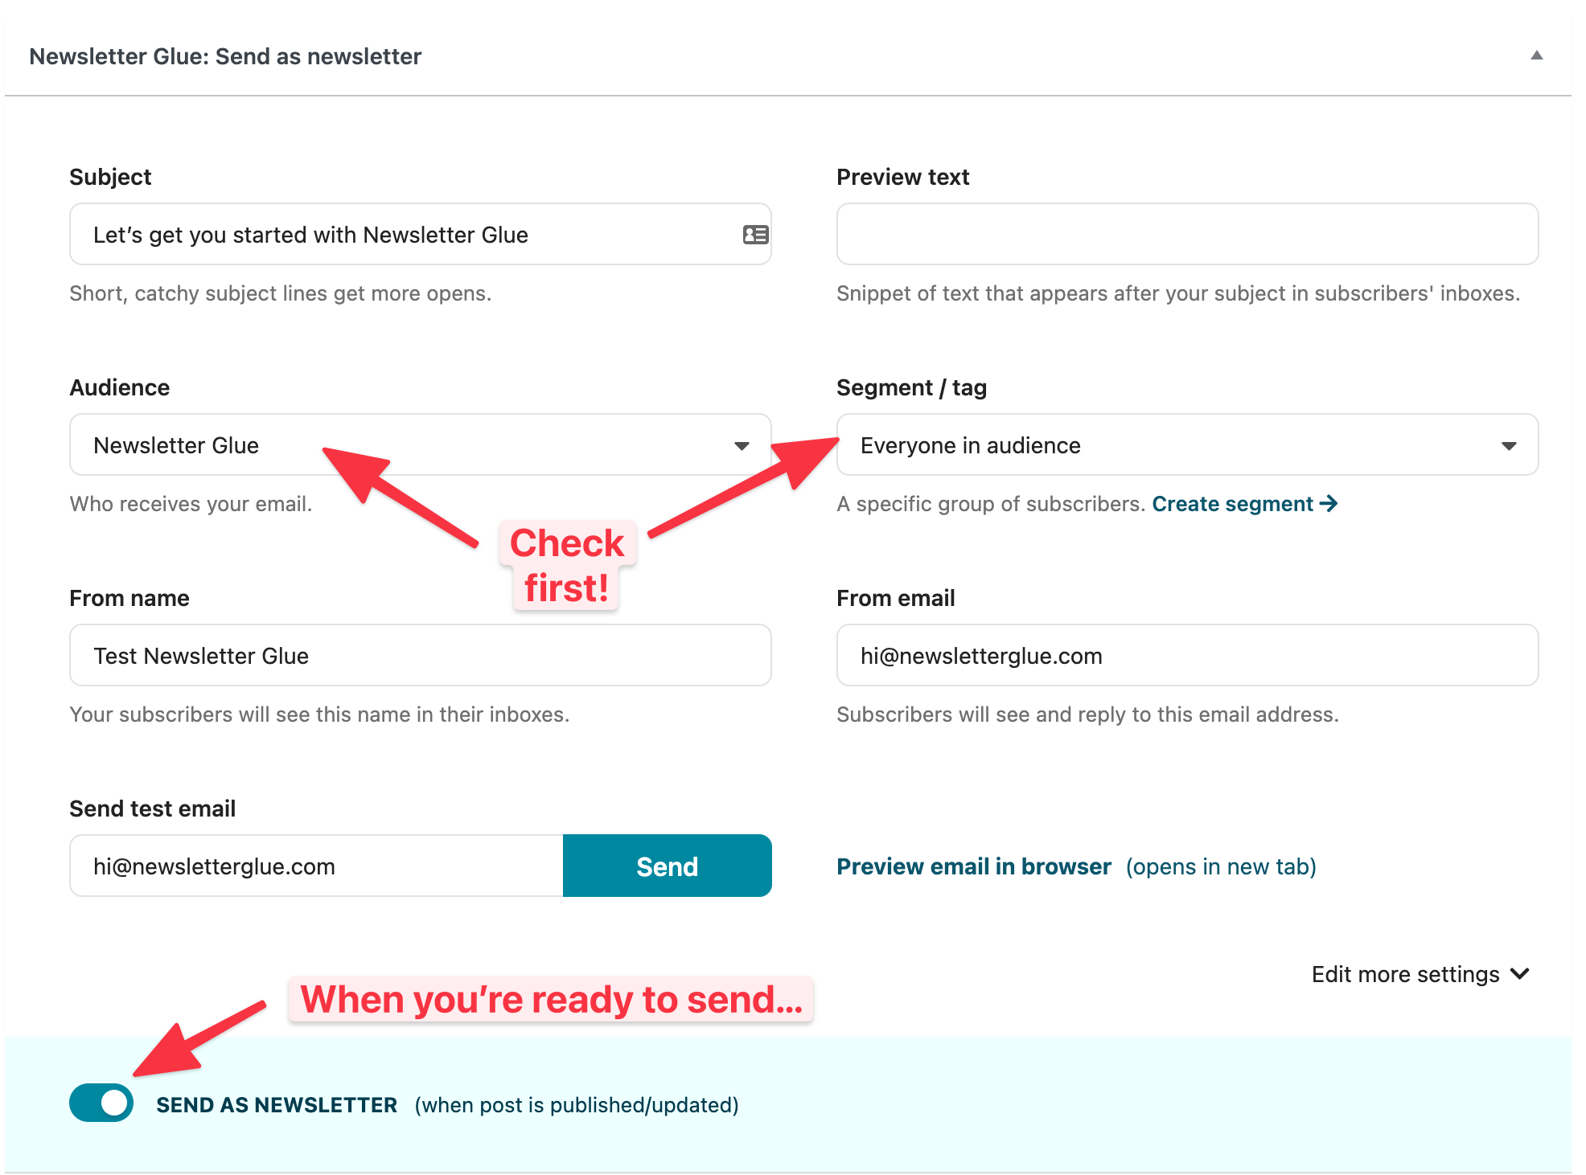Click the Send test email button
The height and width of the screenshot is (1175, 1586).
click(x=667, y=866)
